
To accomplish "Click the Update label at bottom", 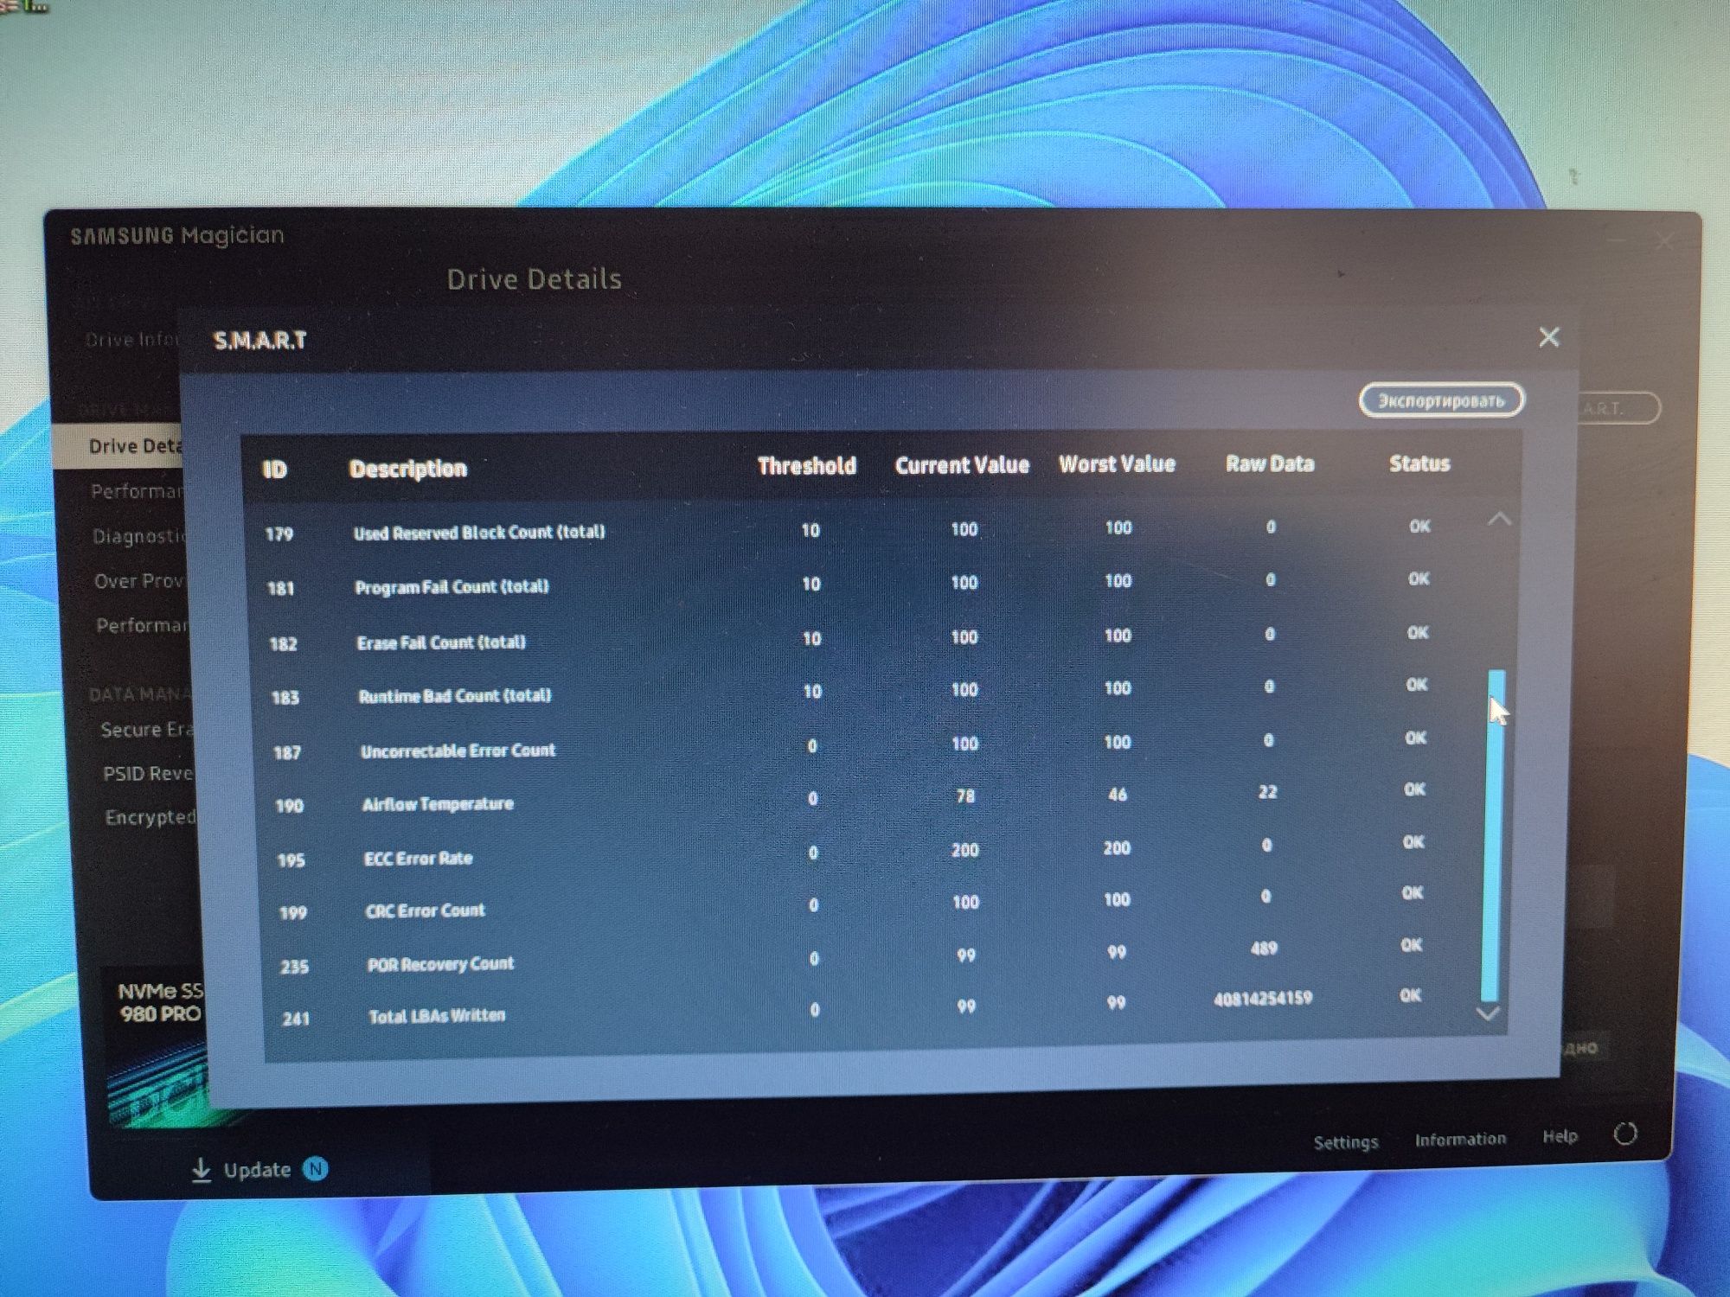I will 257,1170.
